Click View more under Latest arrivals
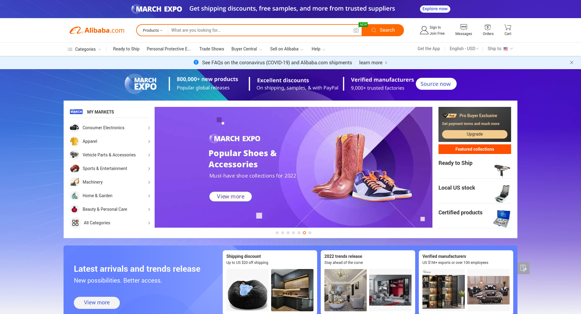 click(x=97, y=303)
